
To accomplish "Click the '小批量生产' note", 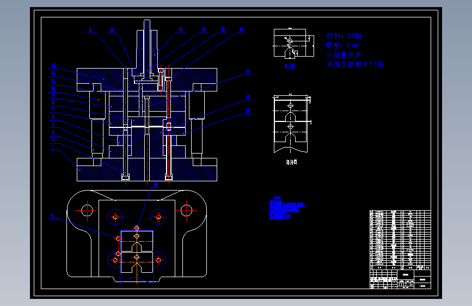I will [344, 55].
